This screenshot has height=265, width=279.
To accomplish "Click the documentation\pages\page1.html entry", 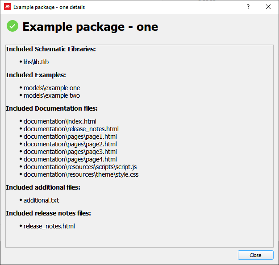I will pos(70,137).
